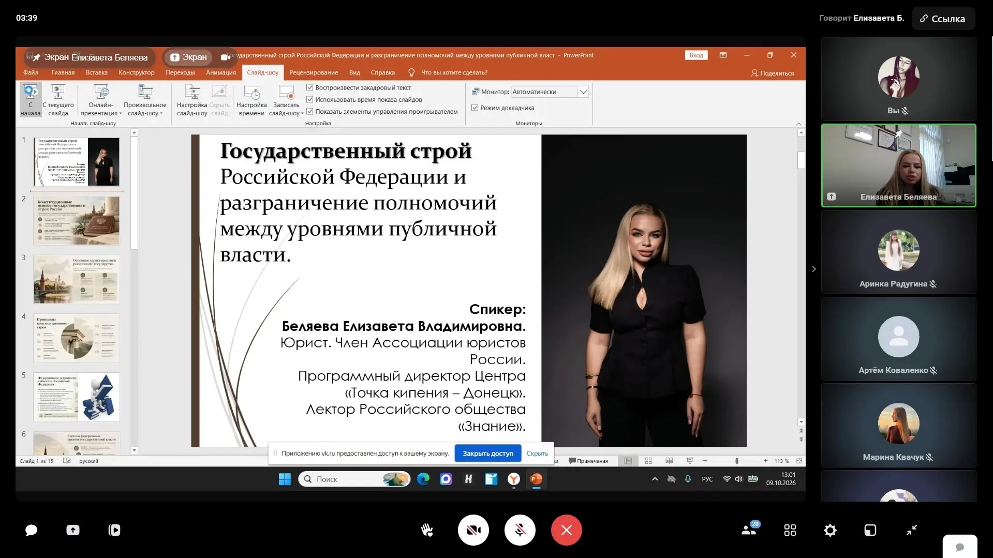This screenshot has height=558, width=993.
Task: Open the call layout grid view
Action: [790, 530]
